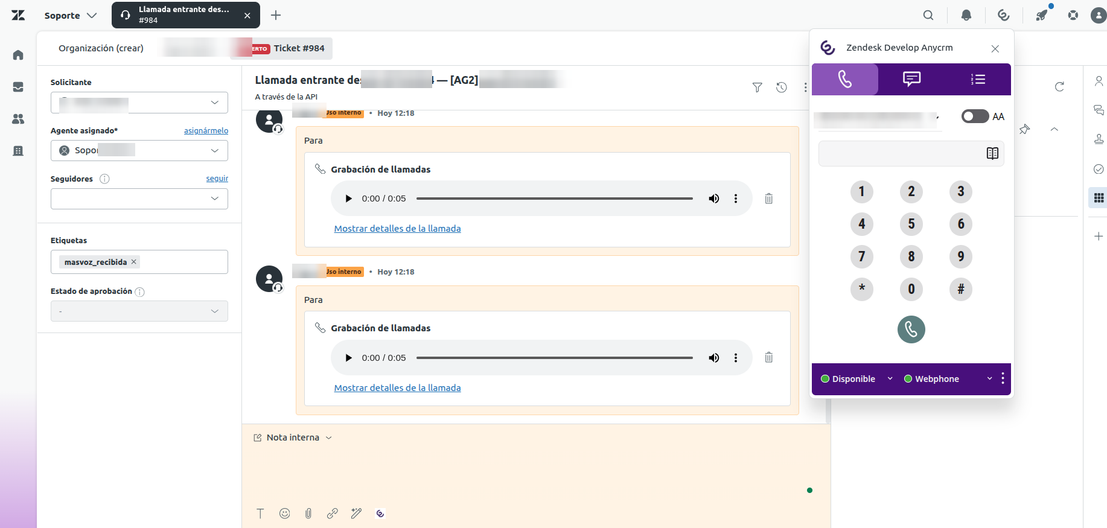Image resolution: width=1107 pixels, height=528 pixels.
Task: Click the green call button in dialer
Action: click(911, 329)
